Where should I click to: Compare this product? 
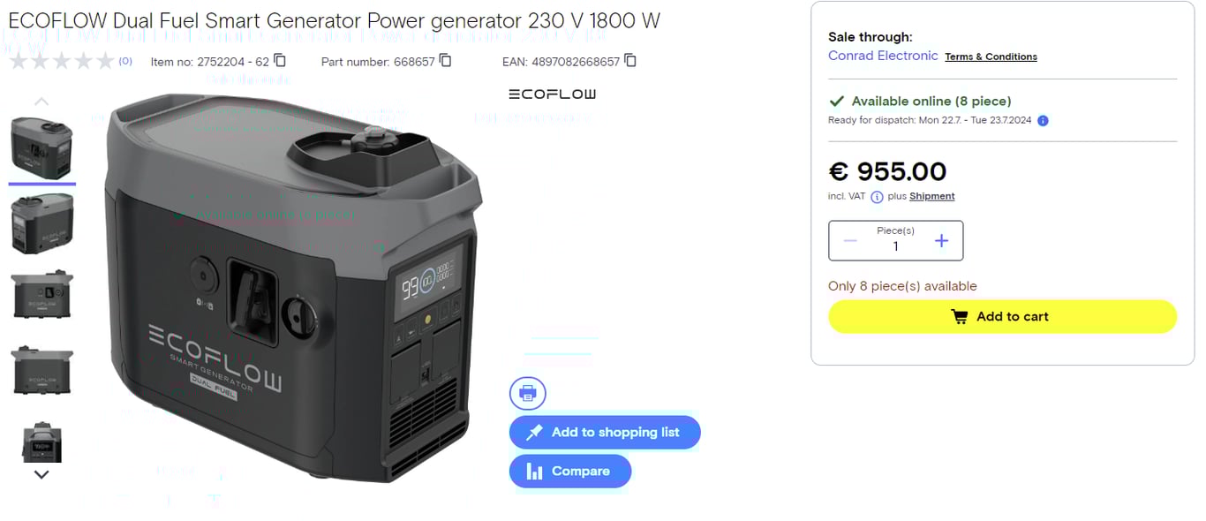(570, 472)
